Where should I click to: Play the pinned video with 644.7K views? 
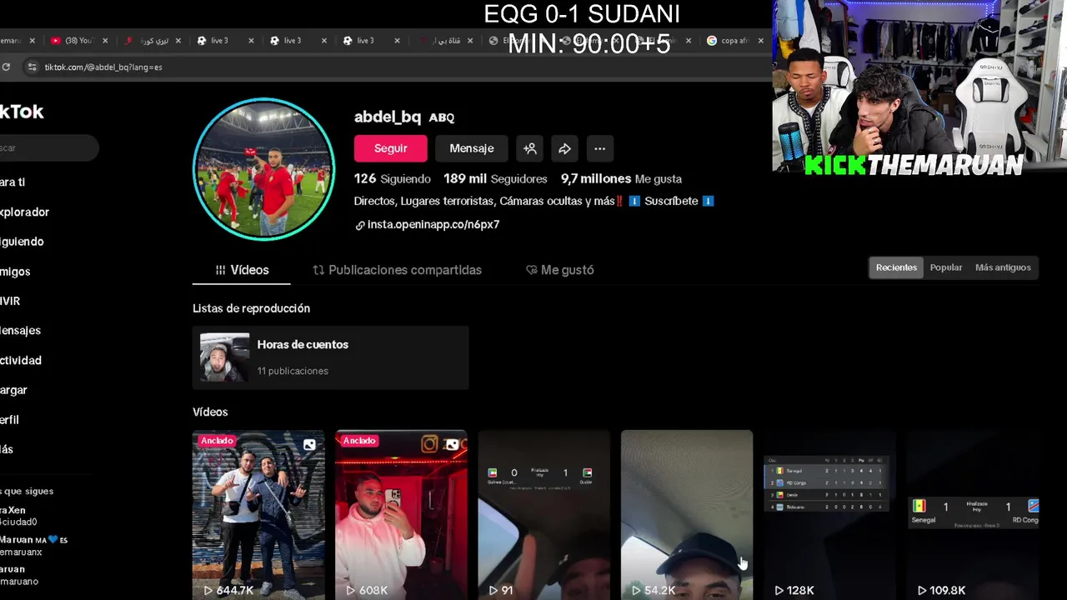coord(258,515)
